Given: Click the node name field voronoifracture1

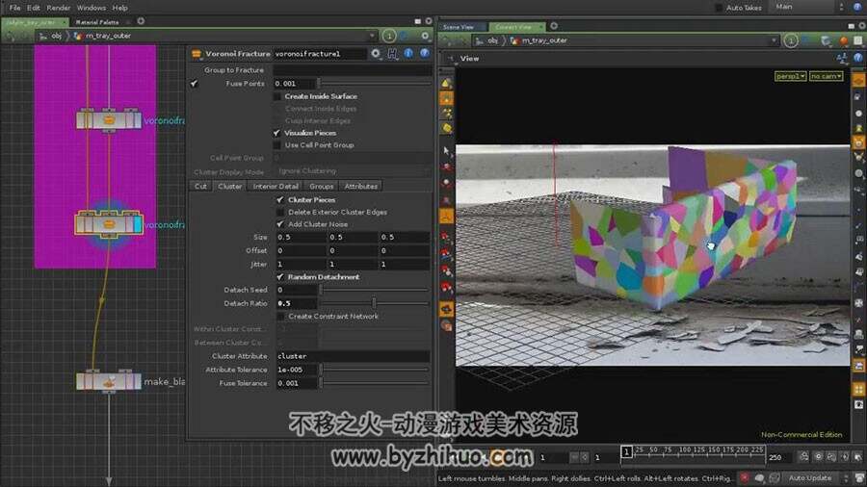Looking at the screenshot, I should click(320, 54).
